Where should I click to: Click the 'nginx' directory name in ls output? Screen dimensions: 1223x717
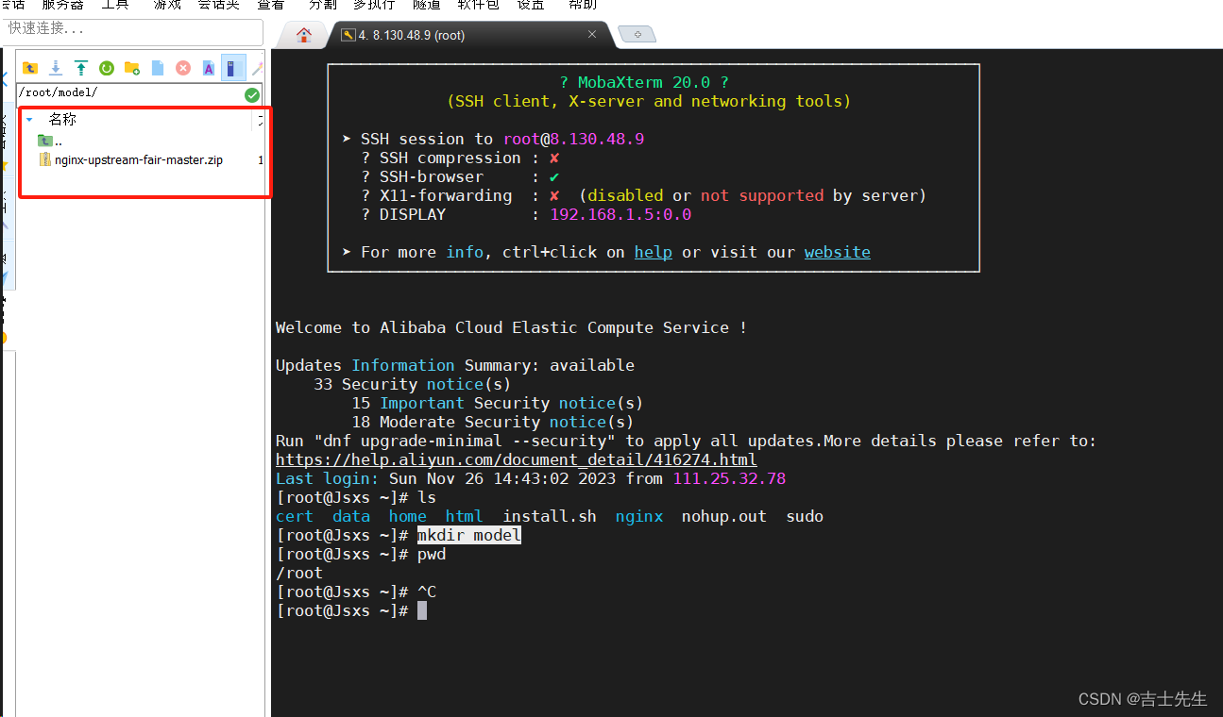(x=639, y=516)
